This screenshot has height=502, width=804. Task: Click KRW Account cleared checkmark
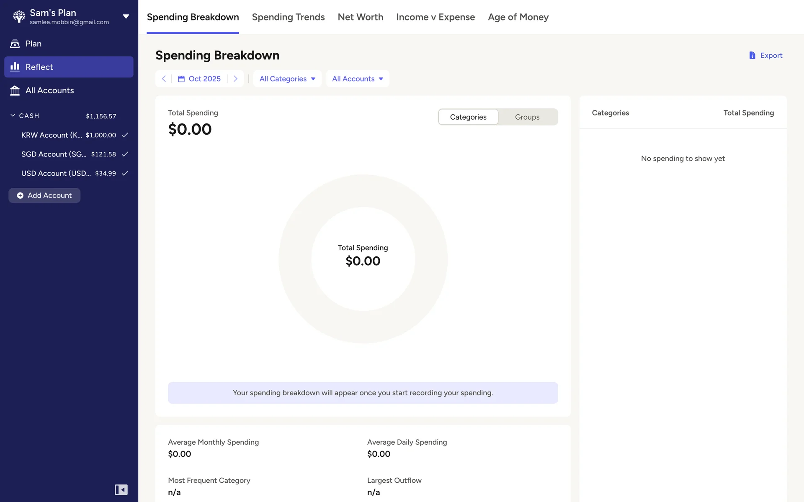click(125, 135)
